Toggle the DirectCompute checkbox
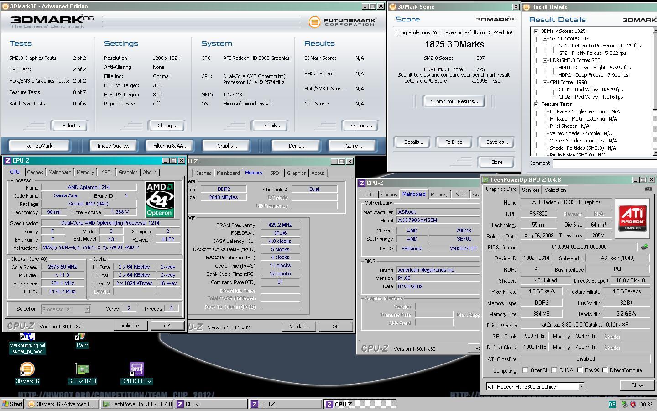 [x=605, y=370]
